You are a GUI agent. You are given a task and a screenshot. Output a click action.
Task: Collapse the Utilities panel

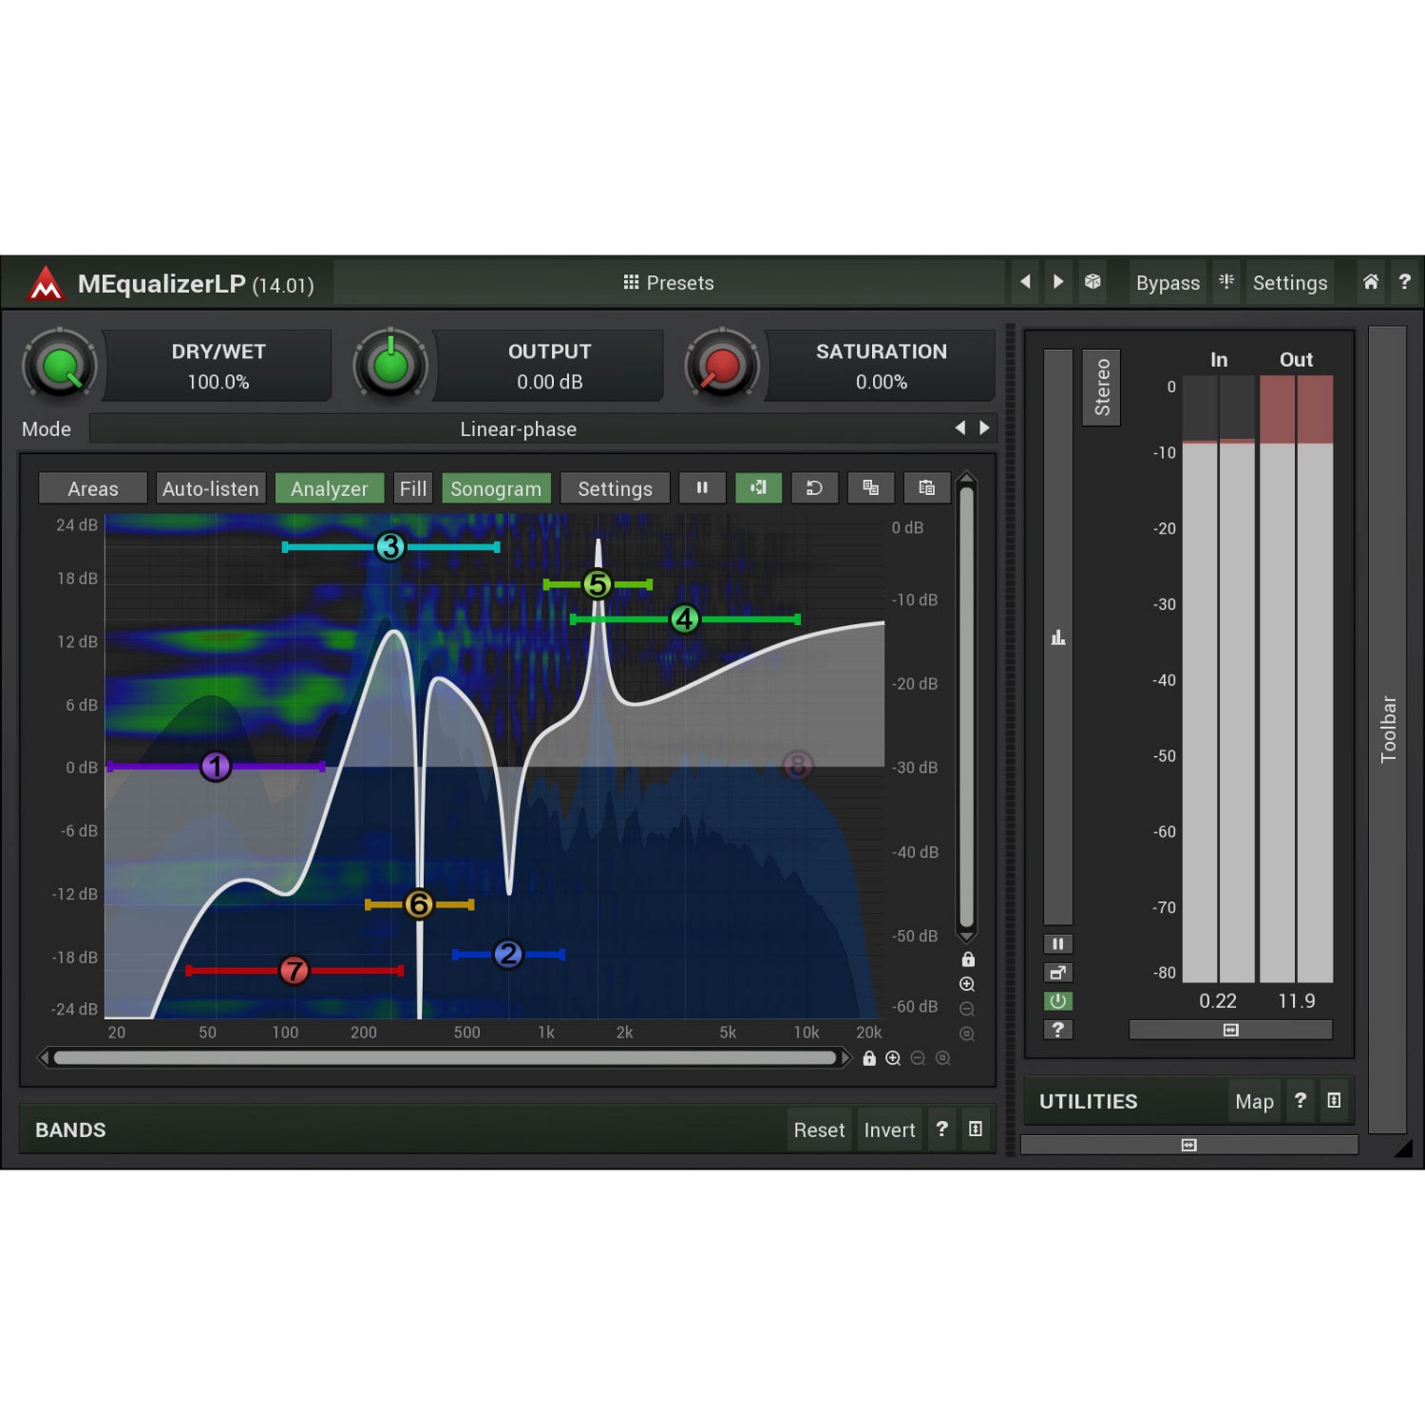point(1334,1101)
